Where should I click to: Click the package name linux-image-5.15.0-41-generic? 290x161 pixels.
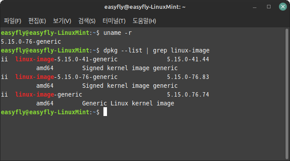[66, 59]
